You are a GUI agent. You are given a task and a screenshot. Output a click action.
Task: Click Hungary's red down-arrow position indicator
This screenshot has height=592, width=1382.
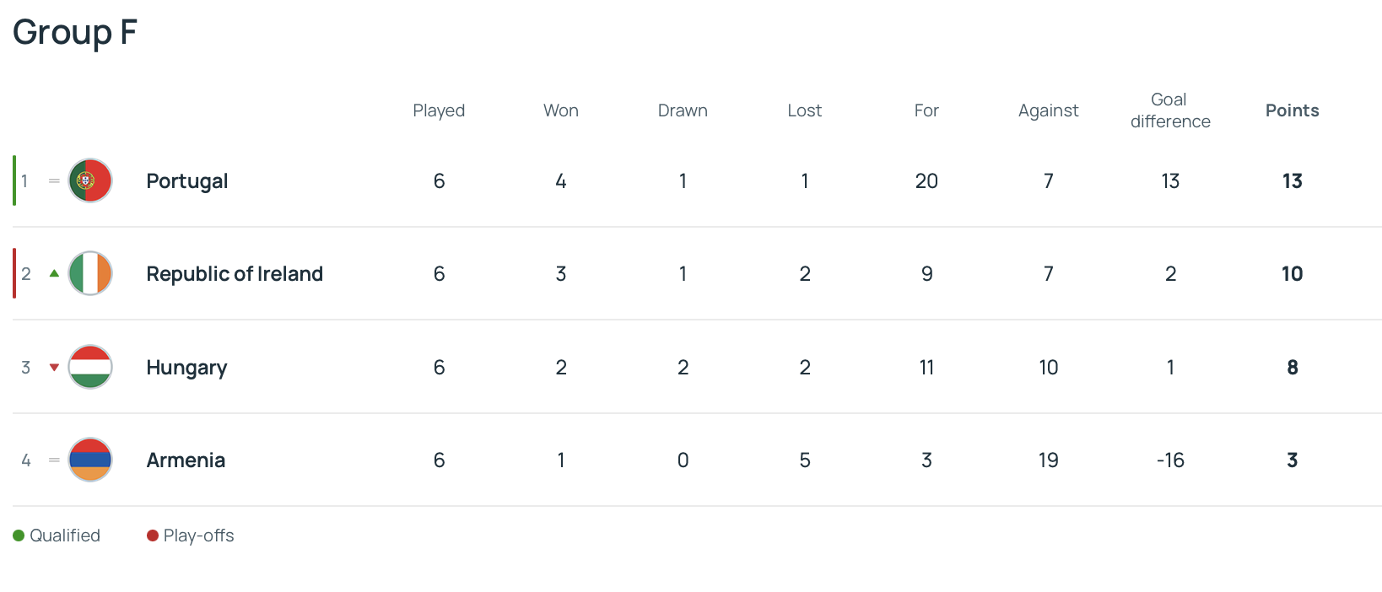(x=54, y=367)
